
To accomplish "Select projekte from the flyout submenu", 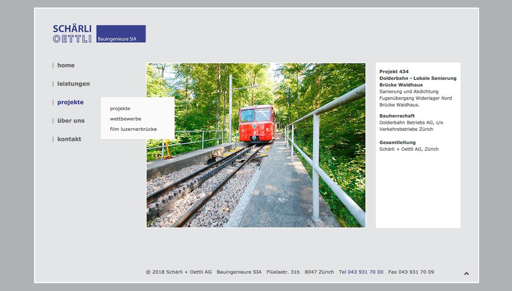I will 120,108.
